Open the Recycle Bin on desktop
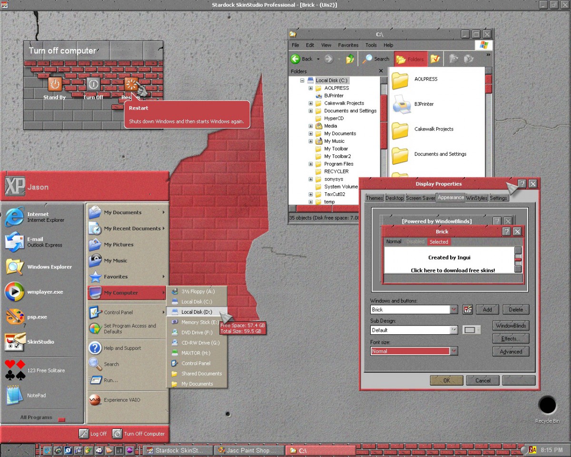 [x=547, y=406]
